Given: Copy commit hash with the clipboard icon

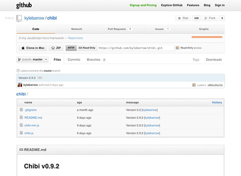Looking at the screenshot, I should 194,85.
